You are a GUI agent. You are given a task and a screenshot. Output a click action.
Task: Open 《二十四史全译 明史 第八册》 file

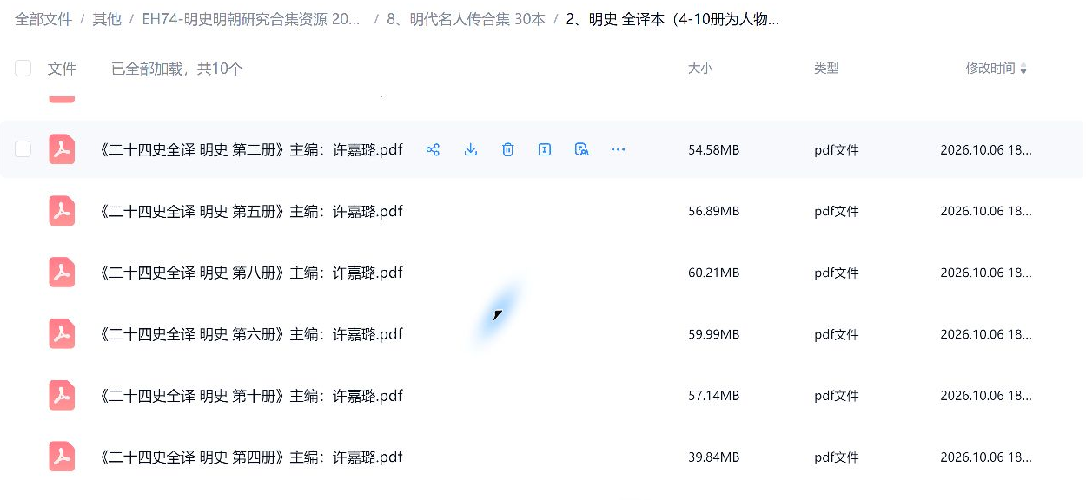pos(251,273)
